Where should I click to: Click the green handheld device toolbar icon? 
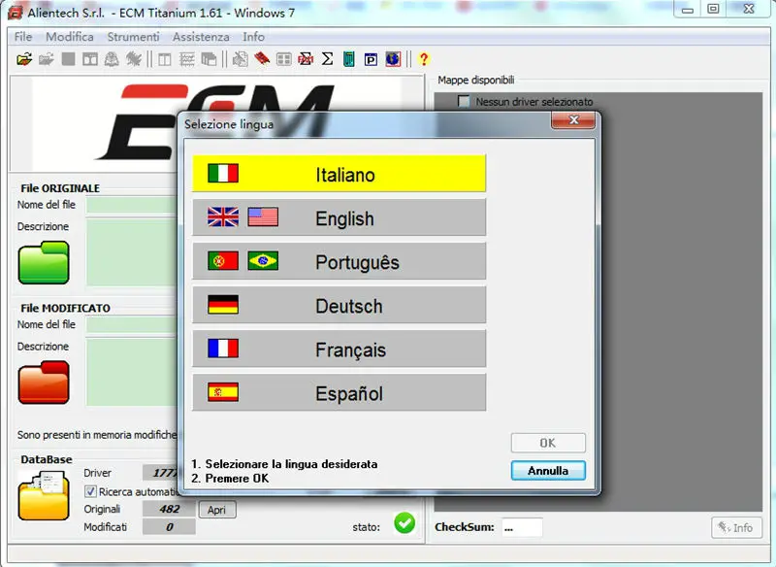[349, 59]
